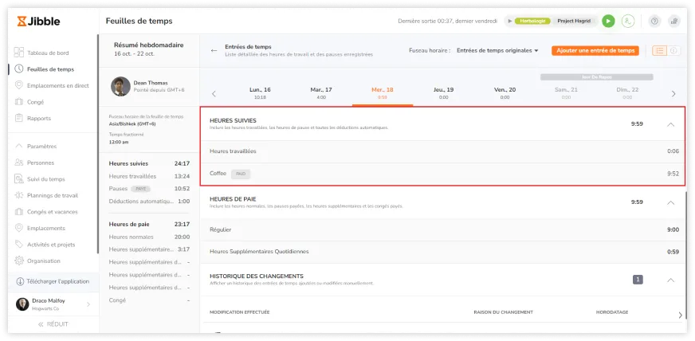
Task: Start the green clock-in play button
Action: pyautogui.click(x=609, y=22)
